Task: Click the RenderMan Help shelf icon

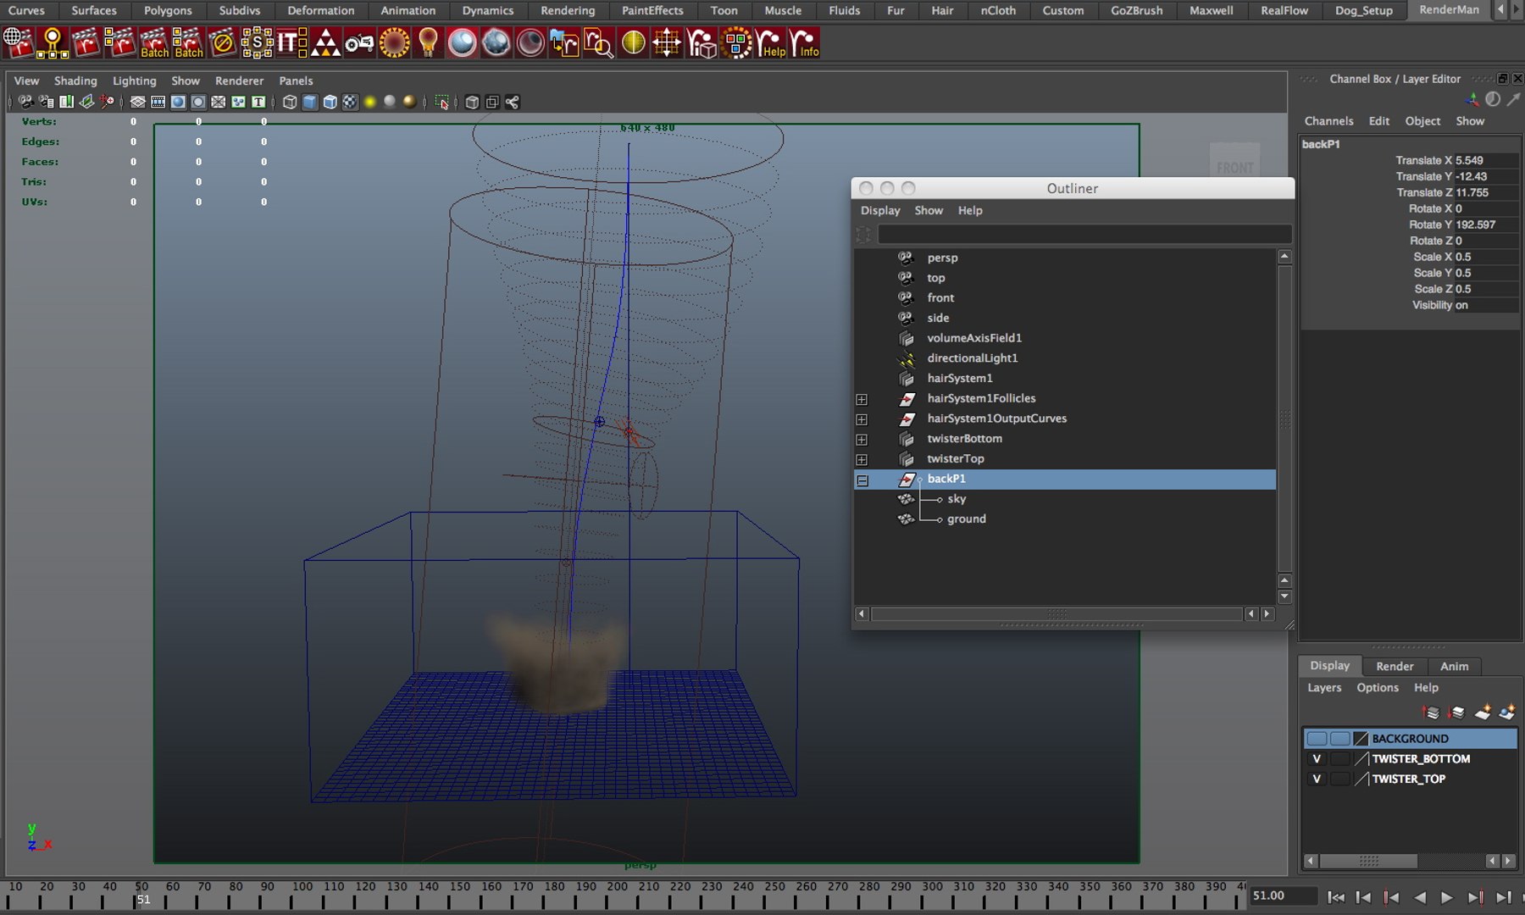Action: click(769, 42)
